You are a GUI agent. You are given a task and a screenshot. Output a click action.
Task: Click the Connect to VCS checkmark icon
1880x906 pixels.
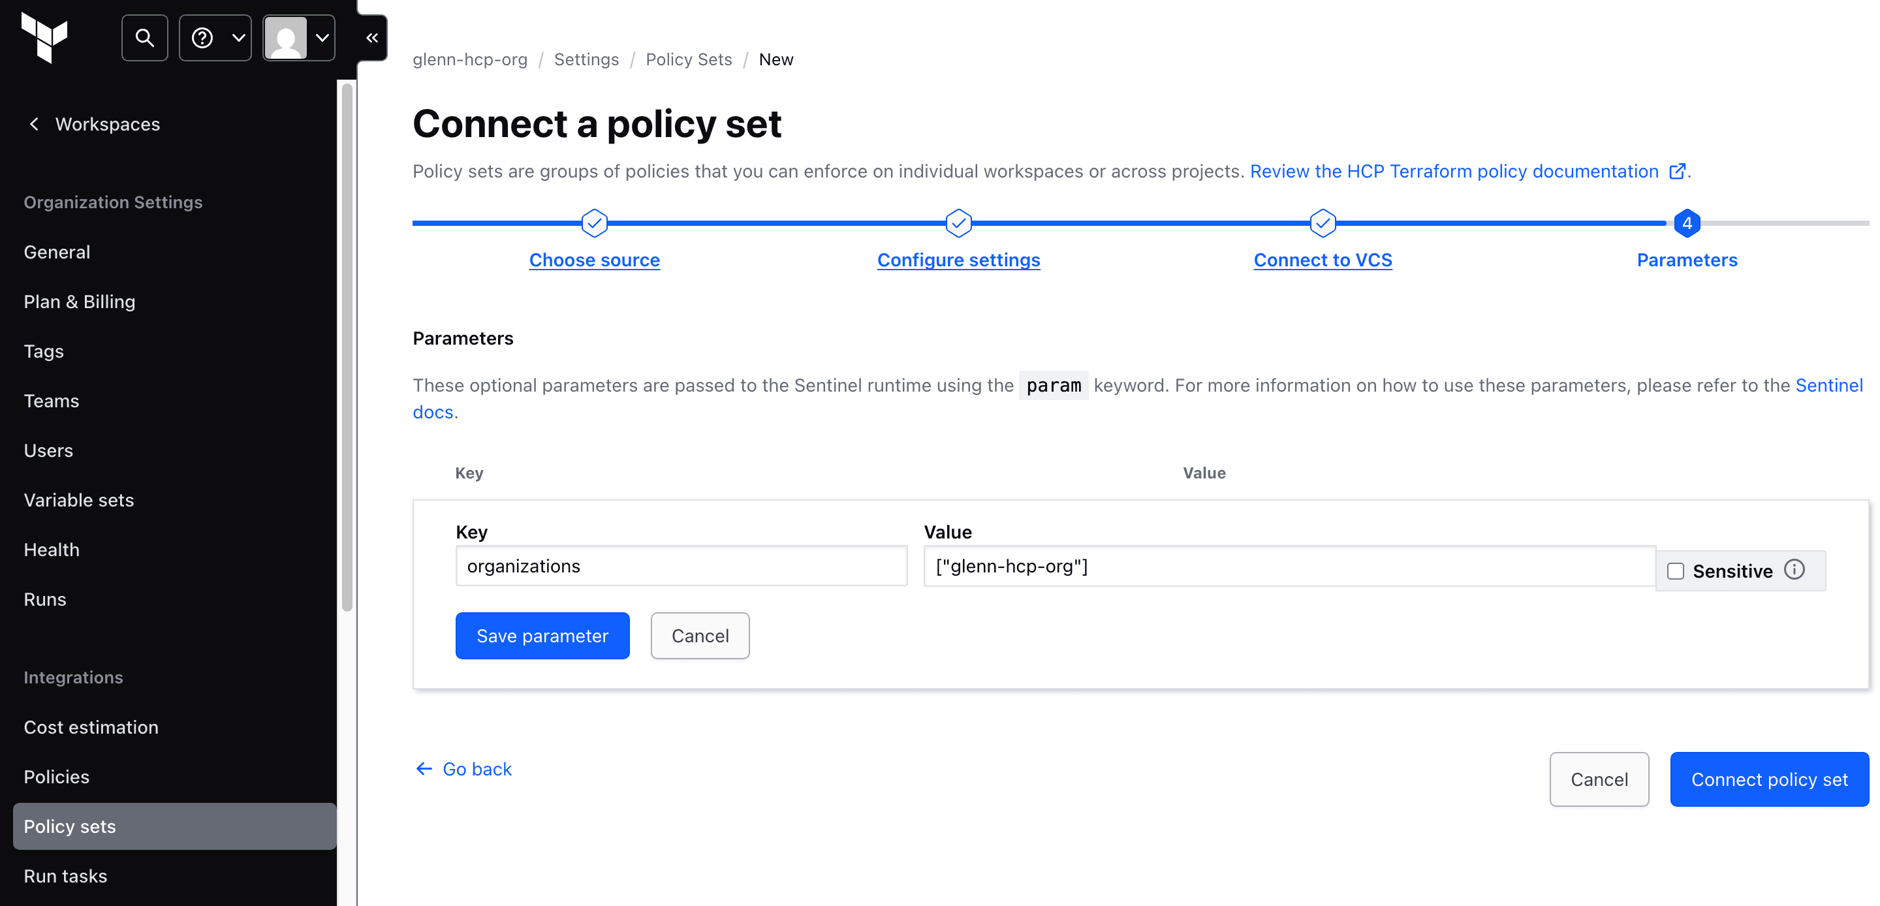tap(1323, 223)
